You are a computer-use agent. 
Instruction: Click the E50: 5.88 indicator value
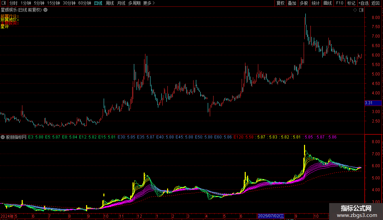click(203, 137)
